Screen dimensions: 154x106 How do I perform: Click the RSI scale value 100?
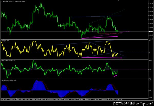pos(149,40)
